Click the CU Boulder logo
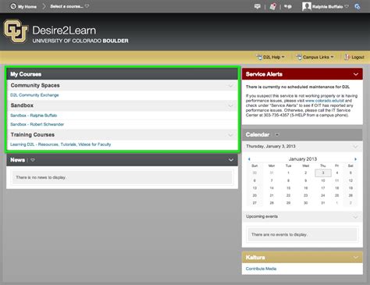Screen dimensions: 370x285 [x=16, y=31]
